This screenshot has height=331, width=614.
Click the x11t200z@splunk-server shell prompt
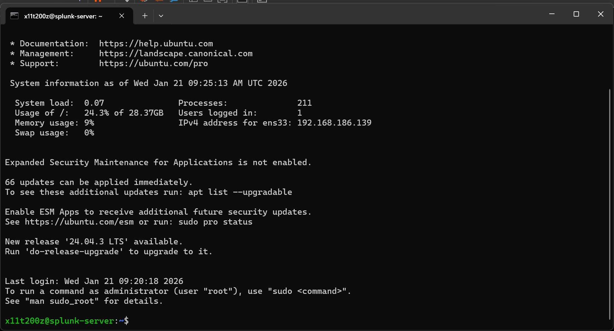point(59,321)
